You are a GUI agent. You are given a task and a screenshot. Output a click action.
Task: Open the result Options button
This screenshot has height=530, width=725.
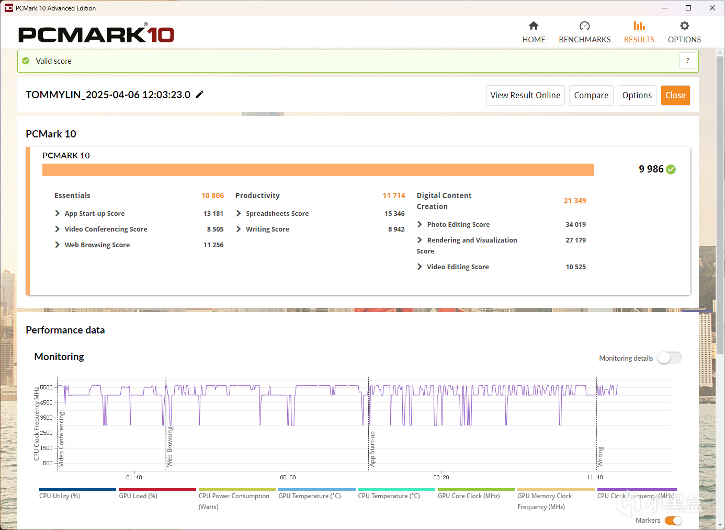coord(637,95)
